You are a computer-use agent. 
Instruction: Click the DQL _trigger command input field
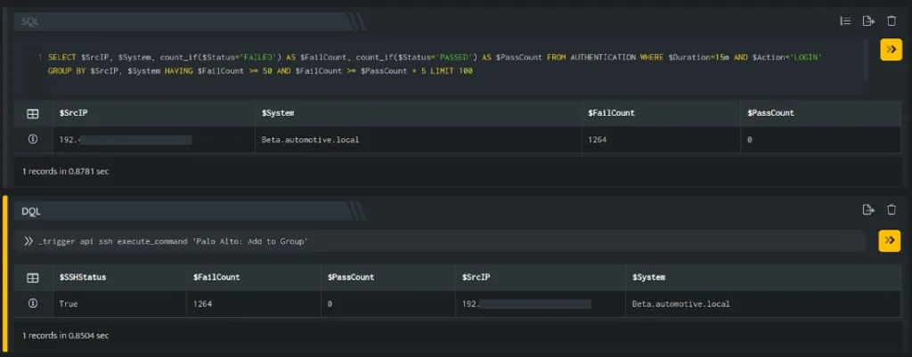pyautogui.click(x=442, y=241)
